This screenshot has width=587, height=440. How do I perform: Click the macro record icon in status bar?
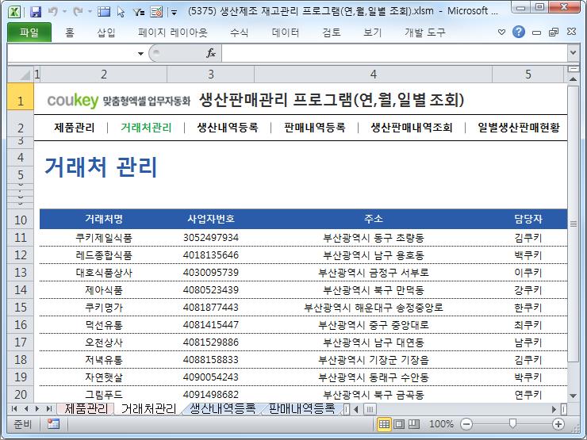[53, 424]
